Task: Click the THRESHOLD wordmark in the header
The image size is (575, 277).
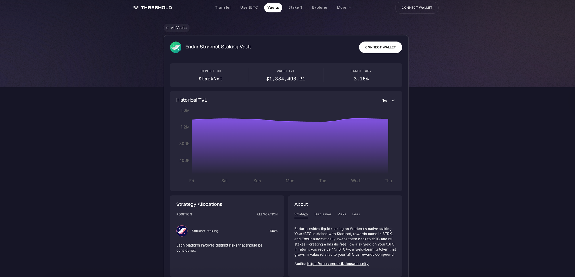Action: tap(156, 7)
